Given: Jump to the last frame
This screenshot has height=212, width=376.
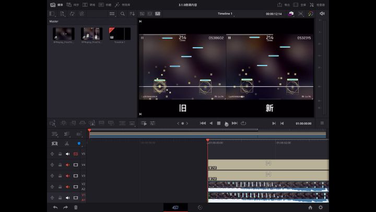Looking at the screenshot, I should point(234,124).
